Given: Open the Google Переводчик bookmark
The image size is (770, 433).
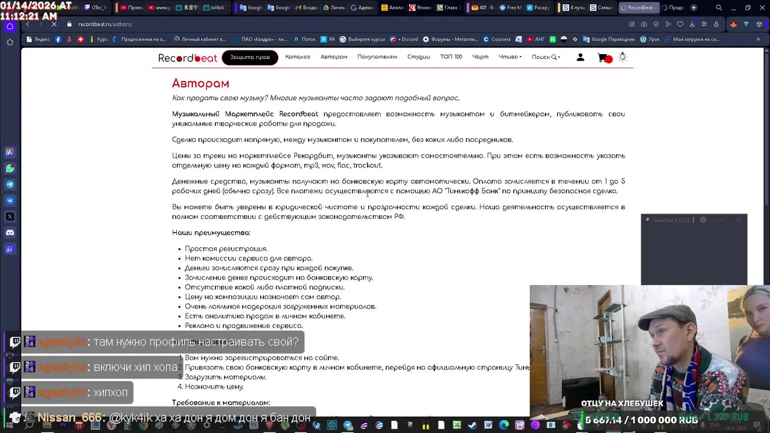Looking at the screenshot, I should pyautogui.click(x=609, y=39).
